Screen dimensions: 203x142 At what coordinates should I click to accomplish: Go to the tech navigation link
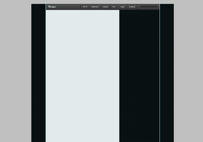pyautogui.click(x=114, y=7)
